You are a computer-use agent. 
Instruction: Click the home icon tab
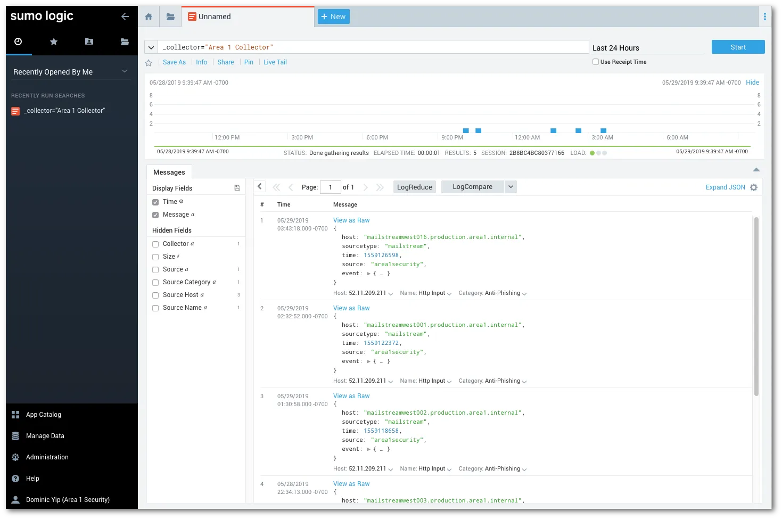(x=149, y=17)
